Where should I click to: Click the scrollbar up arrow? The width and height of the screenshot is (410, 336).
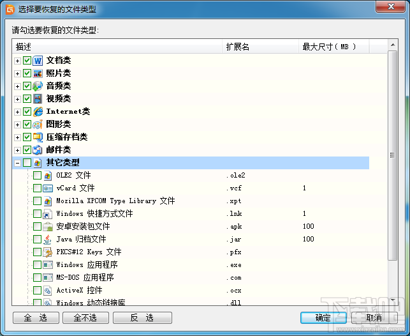coord(393,45)
